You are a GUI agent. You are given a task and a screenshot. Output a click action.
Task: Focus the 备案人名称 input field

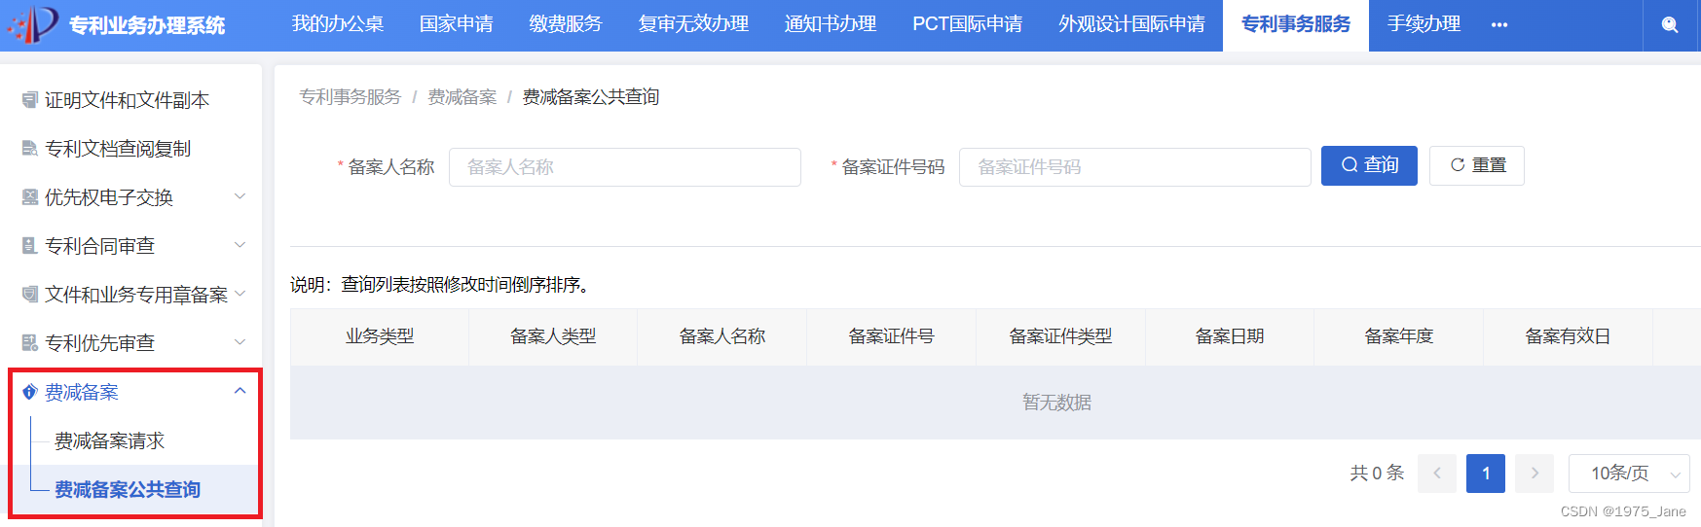[x=625, y=167]
